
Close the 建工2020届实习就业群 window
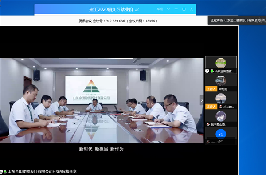192,9
